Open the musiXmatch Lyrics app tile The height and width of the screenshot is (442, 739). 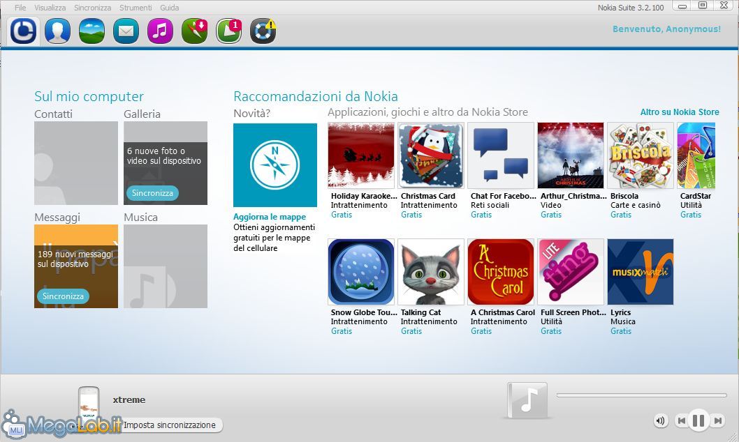(x=640, y=272)
